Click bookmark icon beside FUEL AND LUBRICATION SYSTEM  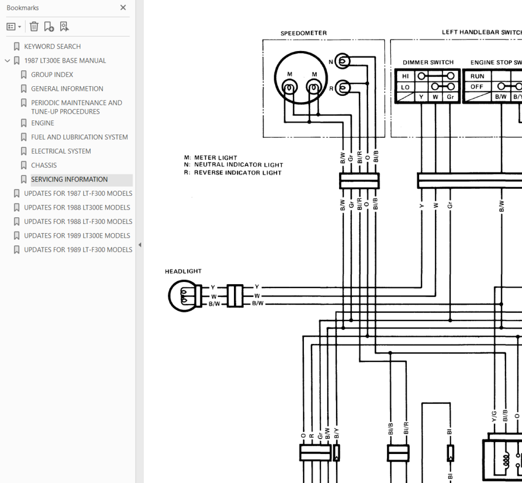click(23, 137)
